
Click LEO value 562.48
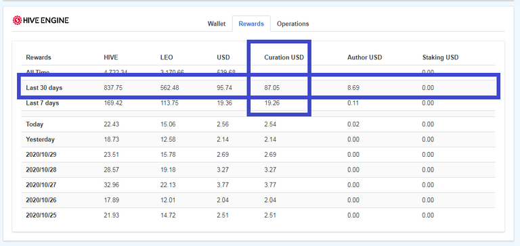point(169,88)
